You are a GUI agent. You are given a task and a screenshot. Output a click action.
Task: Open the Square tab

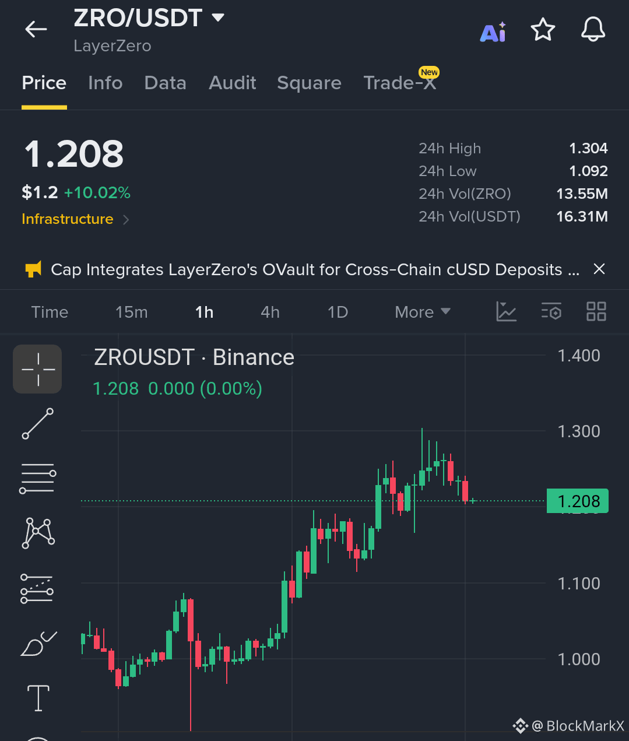tap(310, 83)
